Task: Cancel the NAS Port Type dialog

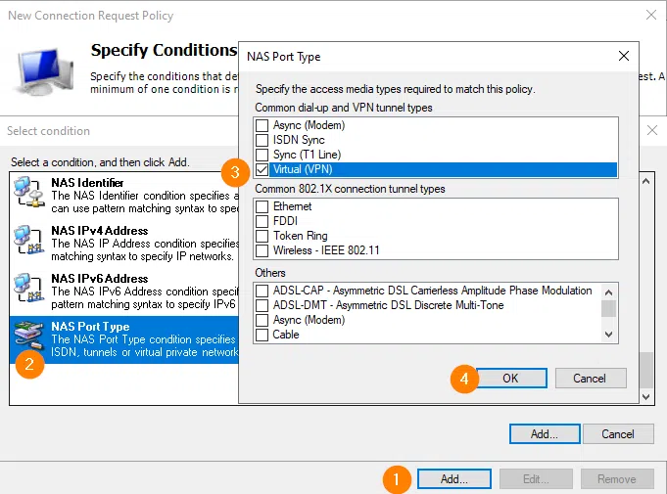Action: 590,378
